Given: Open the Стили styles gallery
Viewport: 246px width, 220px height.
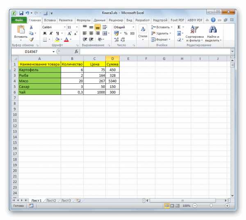Looking at the screenshot, I should [143, 33].
